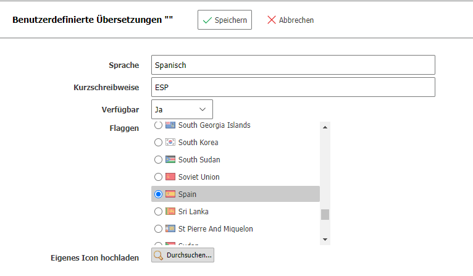Open the Verfügbar dropdown
This screenshot has height=276, width=473.
(x=182, y=109)
